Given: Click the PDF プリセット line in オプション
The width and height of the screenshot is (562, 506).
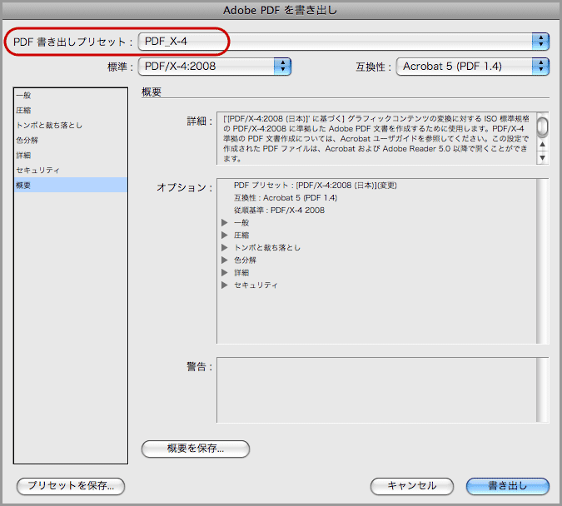Looking at the screenshot, I should (315, 186).
